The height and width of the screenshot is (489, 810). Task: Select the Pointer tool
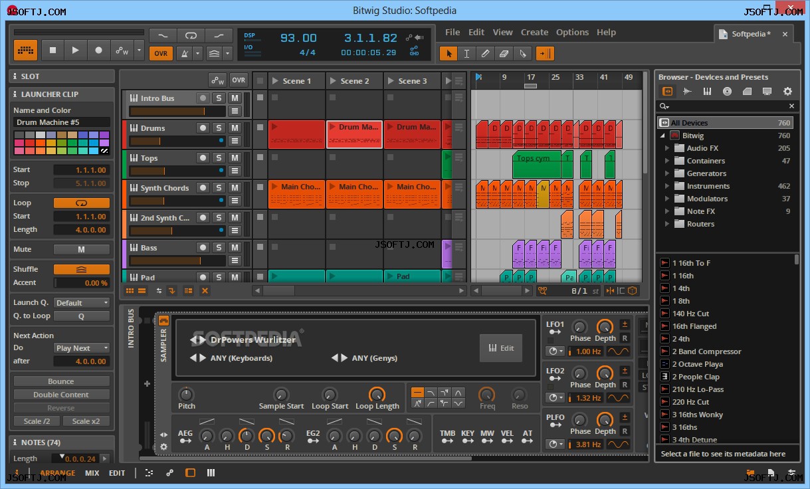449,54
